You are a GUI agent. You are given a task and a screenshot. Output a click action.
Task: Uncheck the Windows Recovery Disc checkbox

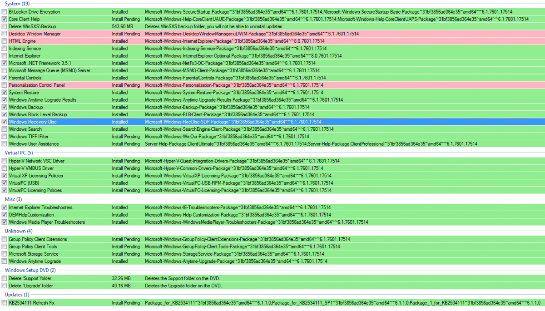(5, 122)
